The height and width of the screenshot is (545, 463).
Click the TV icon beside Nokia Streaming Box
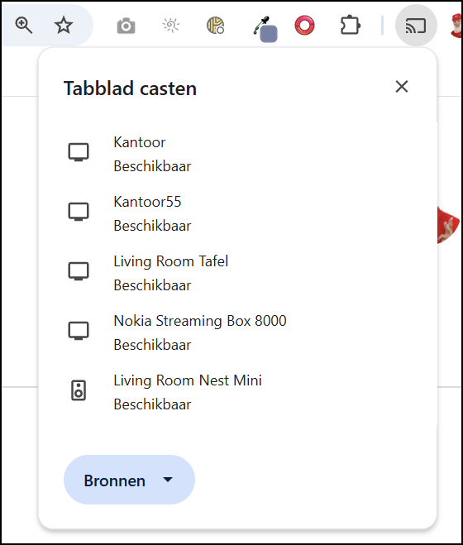pos(79,331)
